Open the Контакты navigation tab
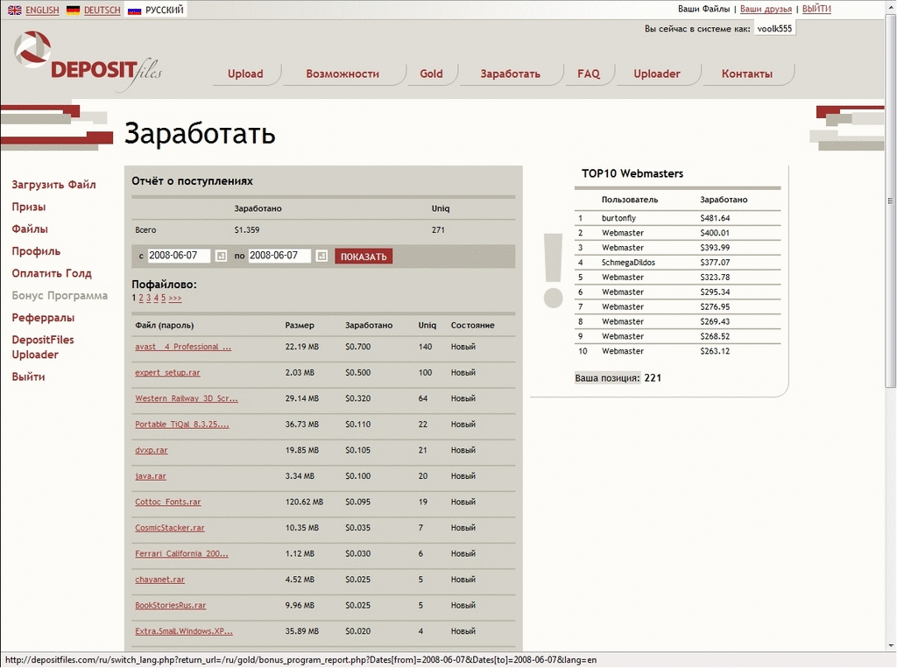Image resolution: width=897 pixels, height=668 pixels. point(746,74)
